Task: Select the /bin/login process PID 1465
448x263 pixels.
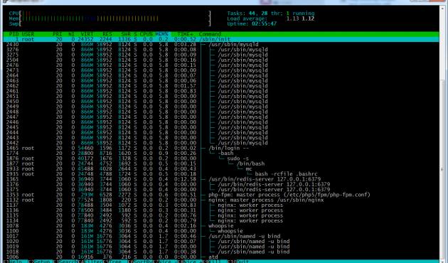Action: pos(221,149)
